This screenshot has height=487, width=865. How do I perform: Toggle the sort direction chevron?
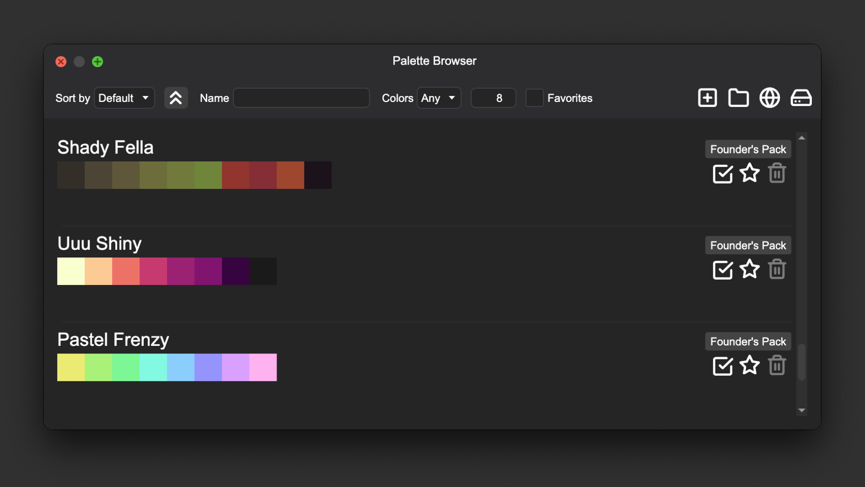[x=176, y=98]
